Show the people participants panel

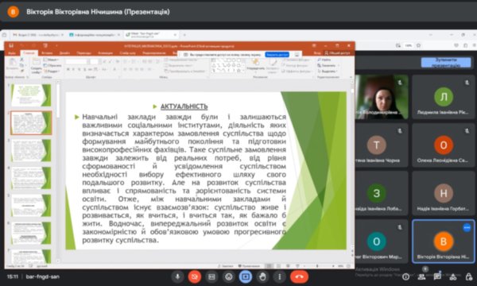pyautogui.click(x=421, y=276)
